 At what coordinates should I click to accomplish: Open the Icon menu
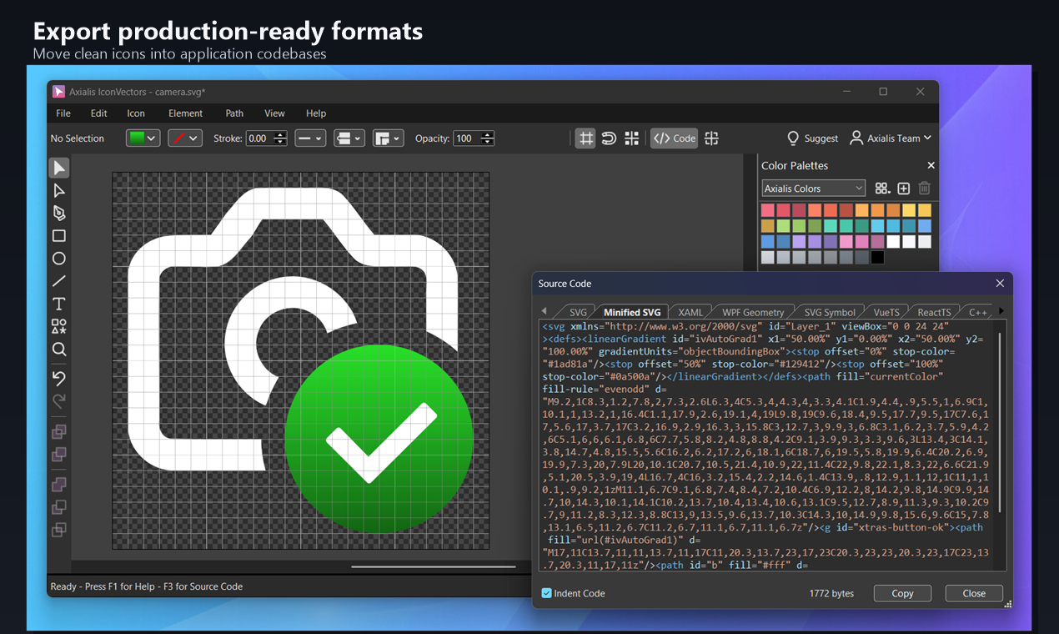[x=136, y=113]
